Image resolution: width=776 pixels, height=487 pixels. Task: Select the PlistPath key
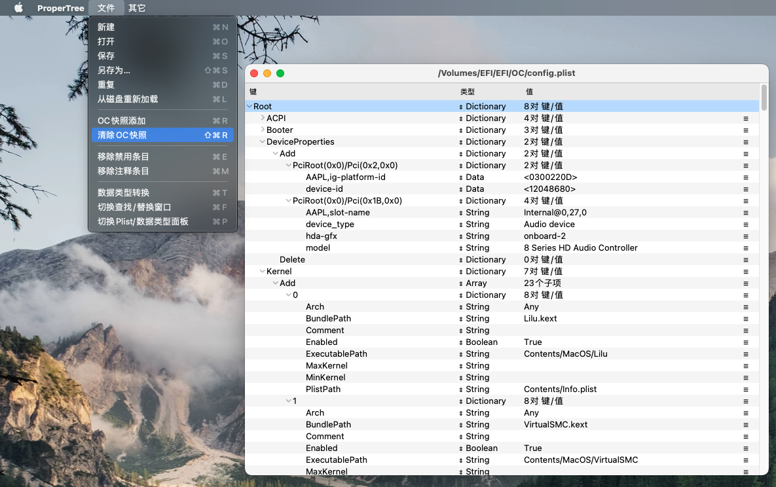[323, 389]
